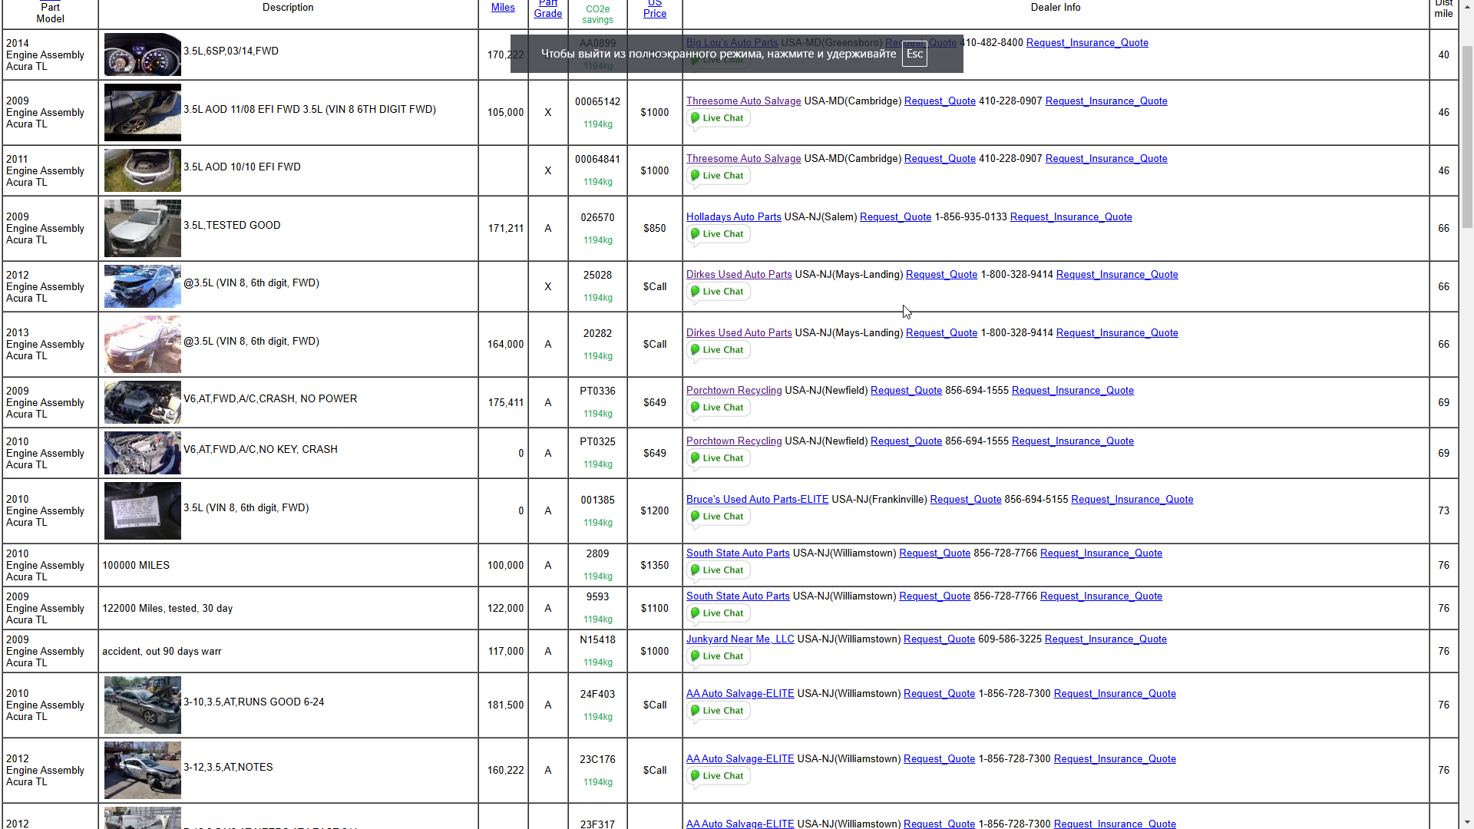Open Porchtown Recycling link for 175,411 miles engine

(x=733, y=391)
